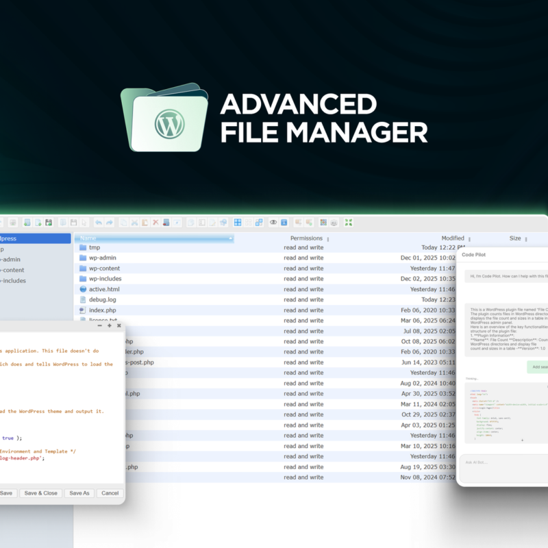The height and width of the screenshot is (548, 548).
Task: Click the save (floppy disk) toolbar icon
Action: coord(49,223)
